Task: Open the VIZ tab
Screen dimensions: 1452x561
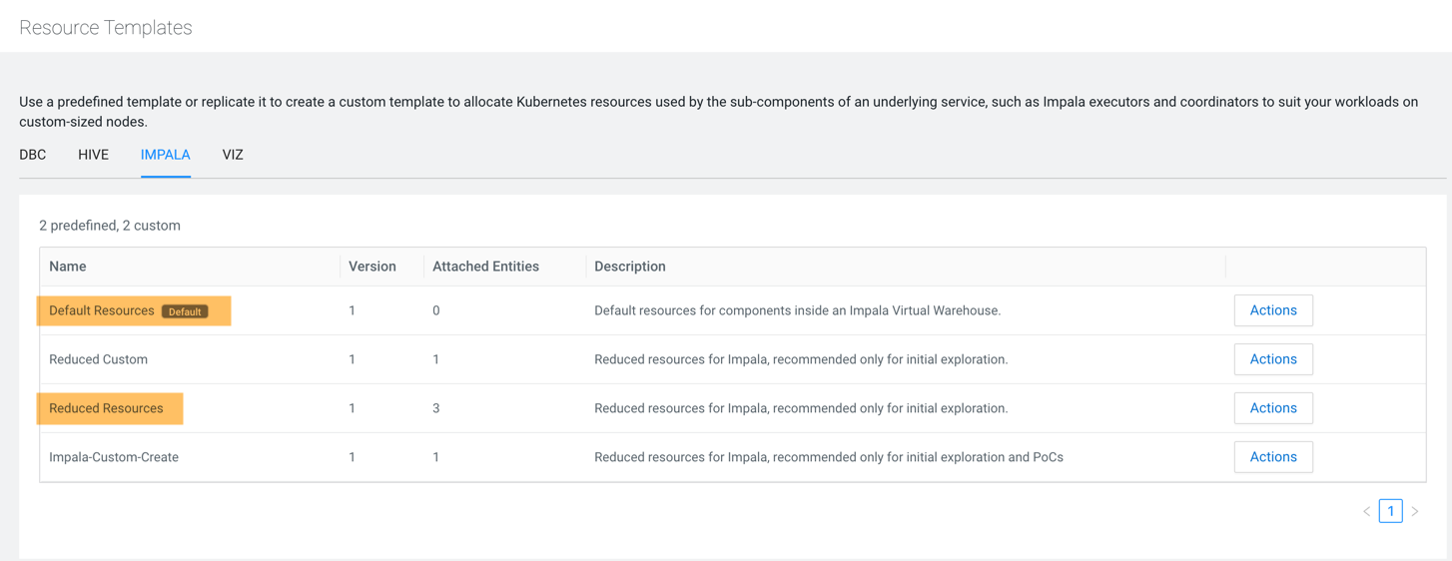Action: pyautogui.click(x=233, y=155)
